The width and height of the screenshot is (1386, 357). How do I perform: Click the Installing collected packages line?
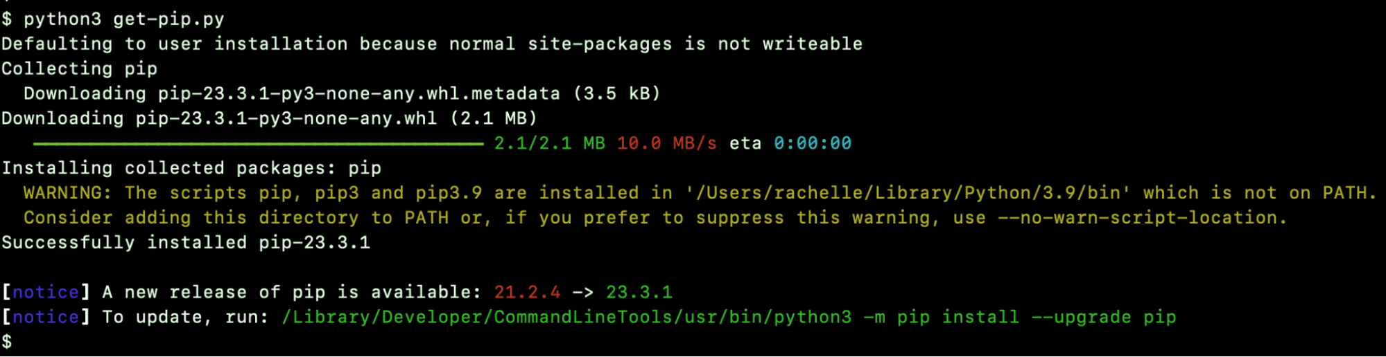(191, 169)
